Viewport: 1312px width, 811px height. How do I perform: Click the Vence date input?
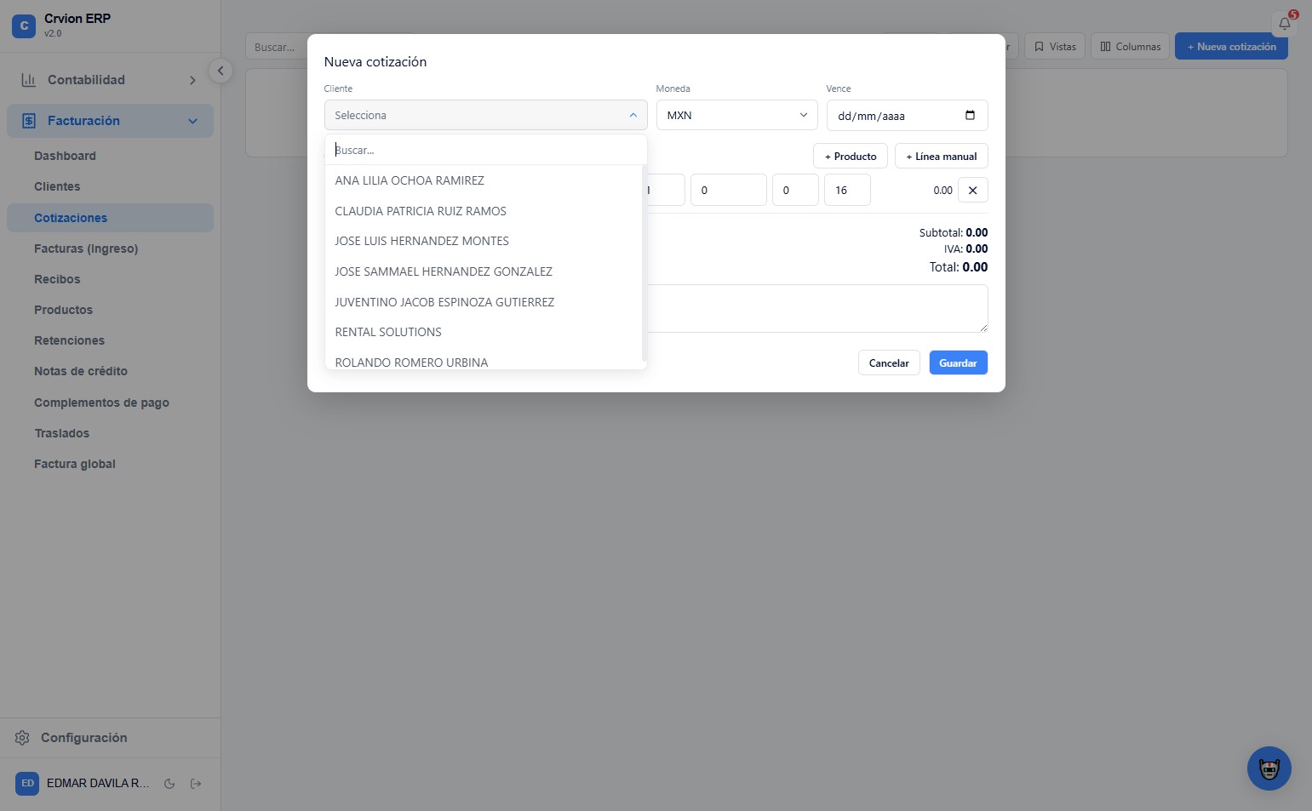pos(907,116)
